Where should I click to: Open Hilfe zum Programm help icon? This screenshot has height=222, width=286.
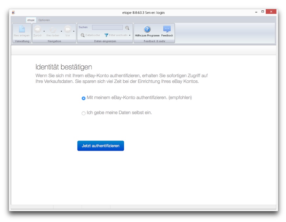point(147,29)
